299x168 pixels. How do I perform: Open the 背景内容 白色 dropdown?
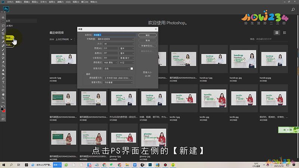117,69
